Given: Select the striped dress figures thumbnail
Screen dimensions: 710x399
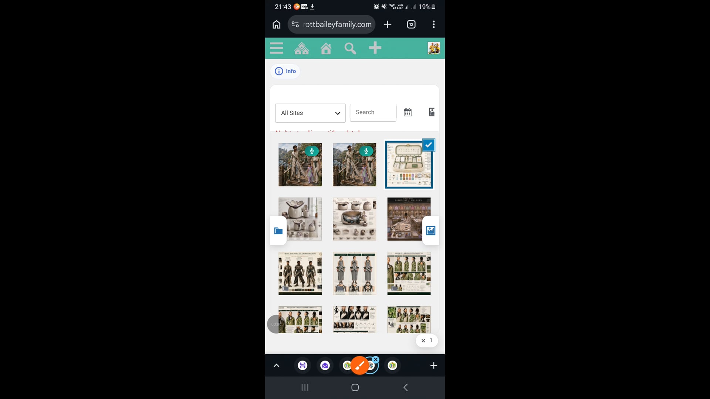Looking at the screenshot, I should [x=354, y=273].
